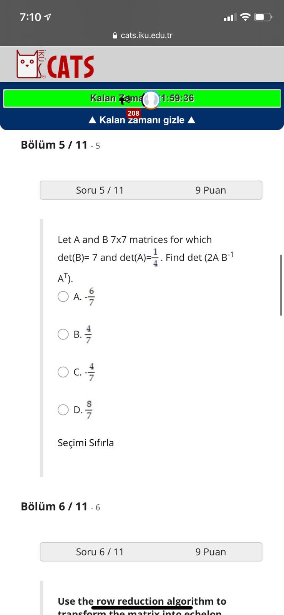Collapse the timer via Kalan zamanı gizle

click(x=142, y=120)
